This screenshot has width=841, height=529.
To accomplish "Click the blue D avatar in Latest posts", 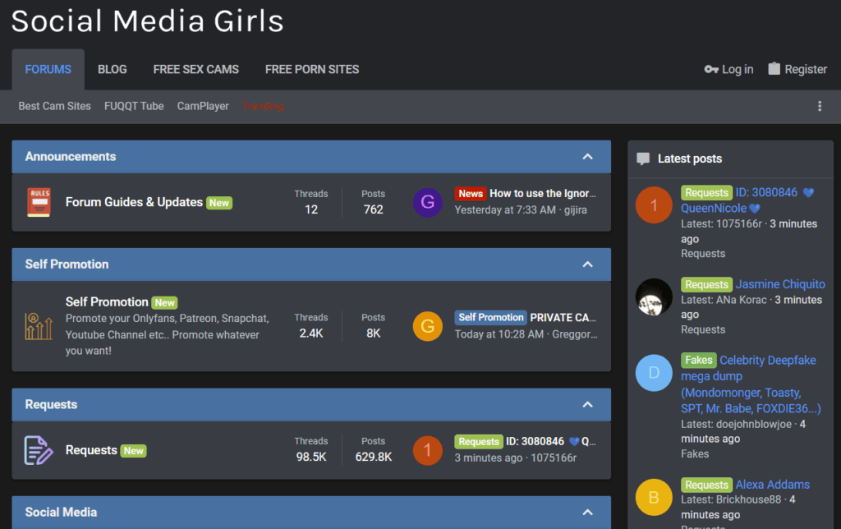I will point(654,373).
